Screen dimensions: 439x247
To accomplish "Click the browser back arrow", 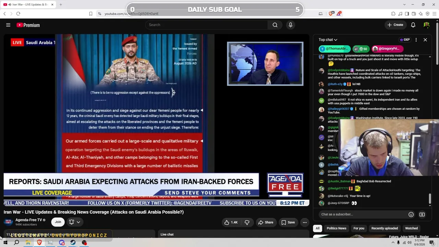I will [x=4, y=14].
